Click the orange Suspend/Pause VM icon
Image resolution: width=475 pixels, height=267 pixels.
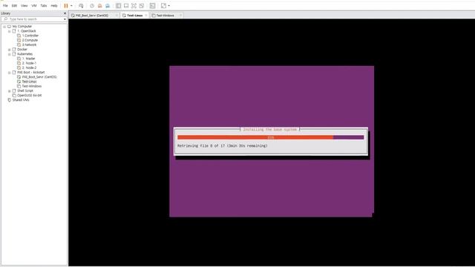66,6
